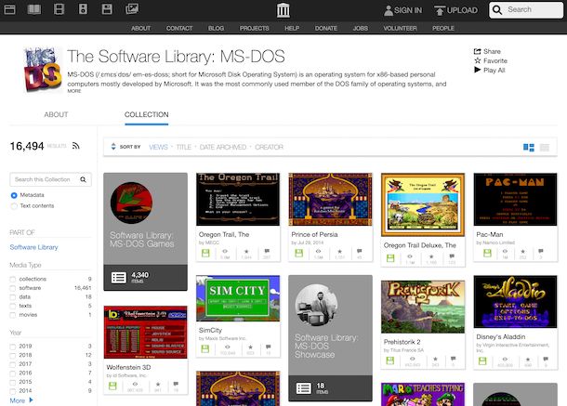The image size is (567, 406).
Task: Switch to tile grid view icon
Action: click(x=529, y=147)
